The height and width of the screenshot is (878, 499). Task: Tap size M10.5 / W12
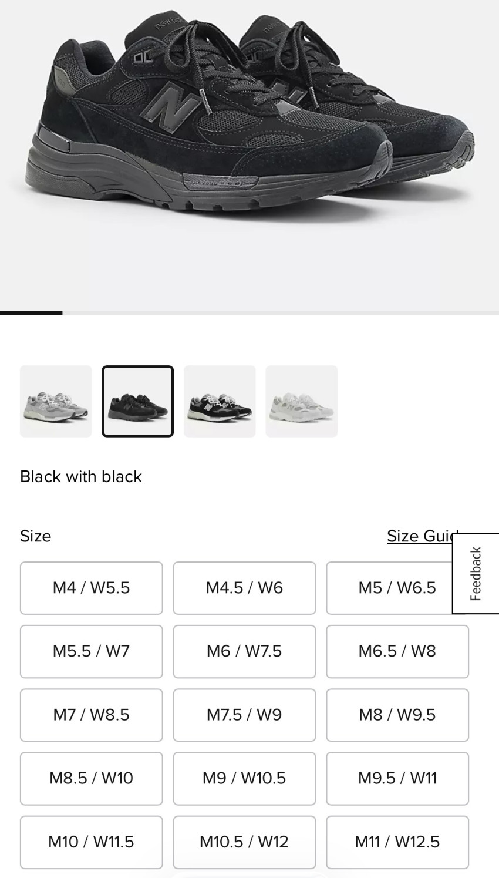pos(244,842)
